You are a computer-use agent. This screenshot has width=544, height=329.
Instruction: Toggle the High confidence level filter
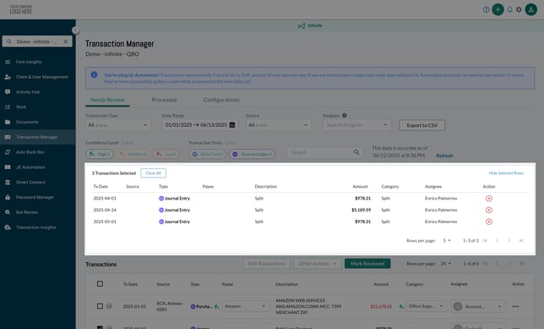point(99,154)
